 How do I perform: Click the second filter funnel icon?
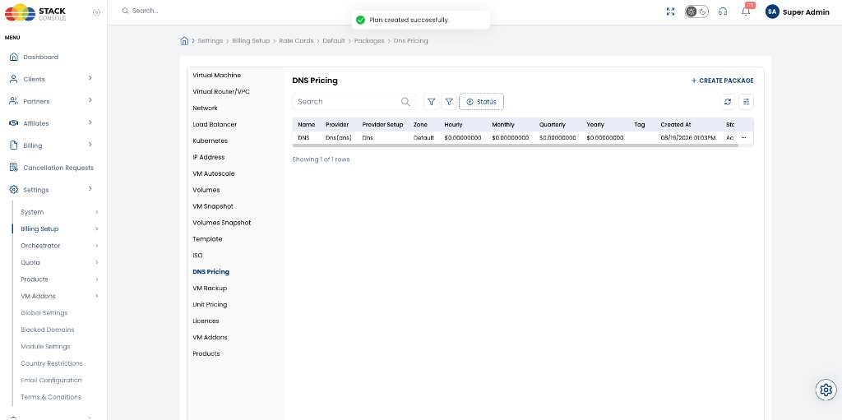[x=449, y=102]
